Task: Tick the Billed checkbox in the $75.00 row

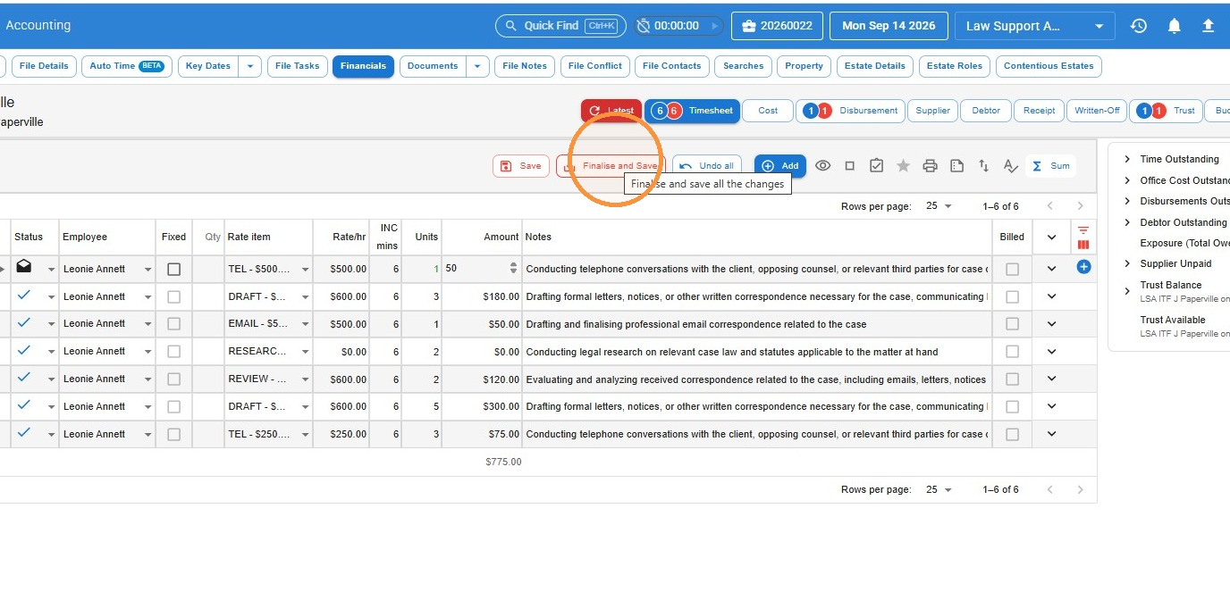Action: pos(1012,435)
